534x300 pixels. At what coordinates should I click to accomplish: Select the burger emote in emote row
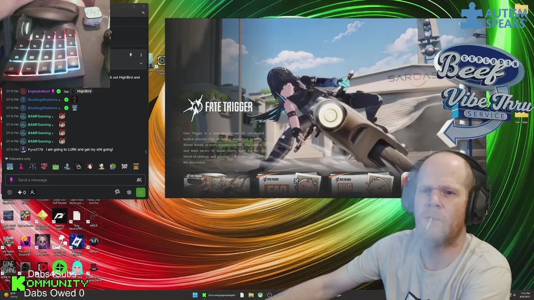(x=136, y=166)
